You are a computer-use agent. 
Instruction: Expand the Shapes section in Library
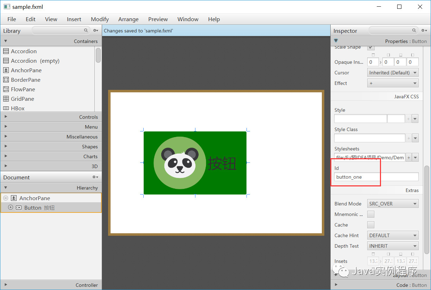point(6,146)
